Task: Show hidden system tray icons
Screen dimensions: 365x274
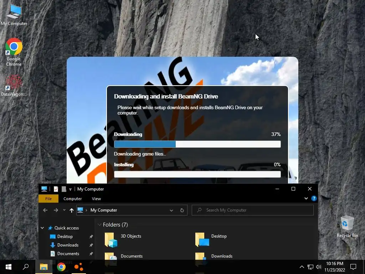Action: (302, 267)
